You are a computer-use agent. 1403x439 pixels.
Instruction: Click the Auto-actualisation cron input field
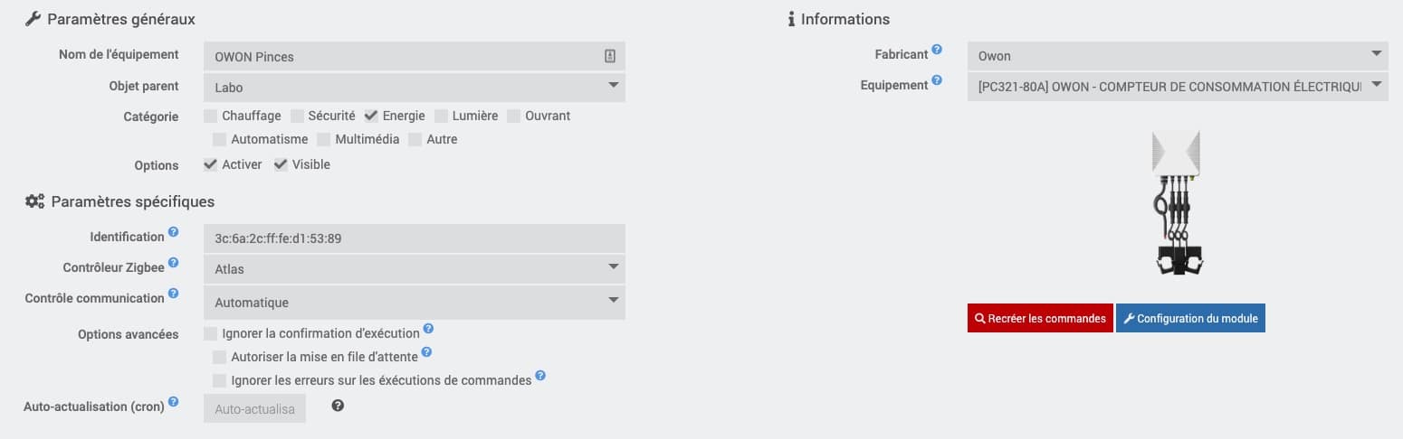[x=255, y=408]
